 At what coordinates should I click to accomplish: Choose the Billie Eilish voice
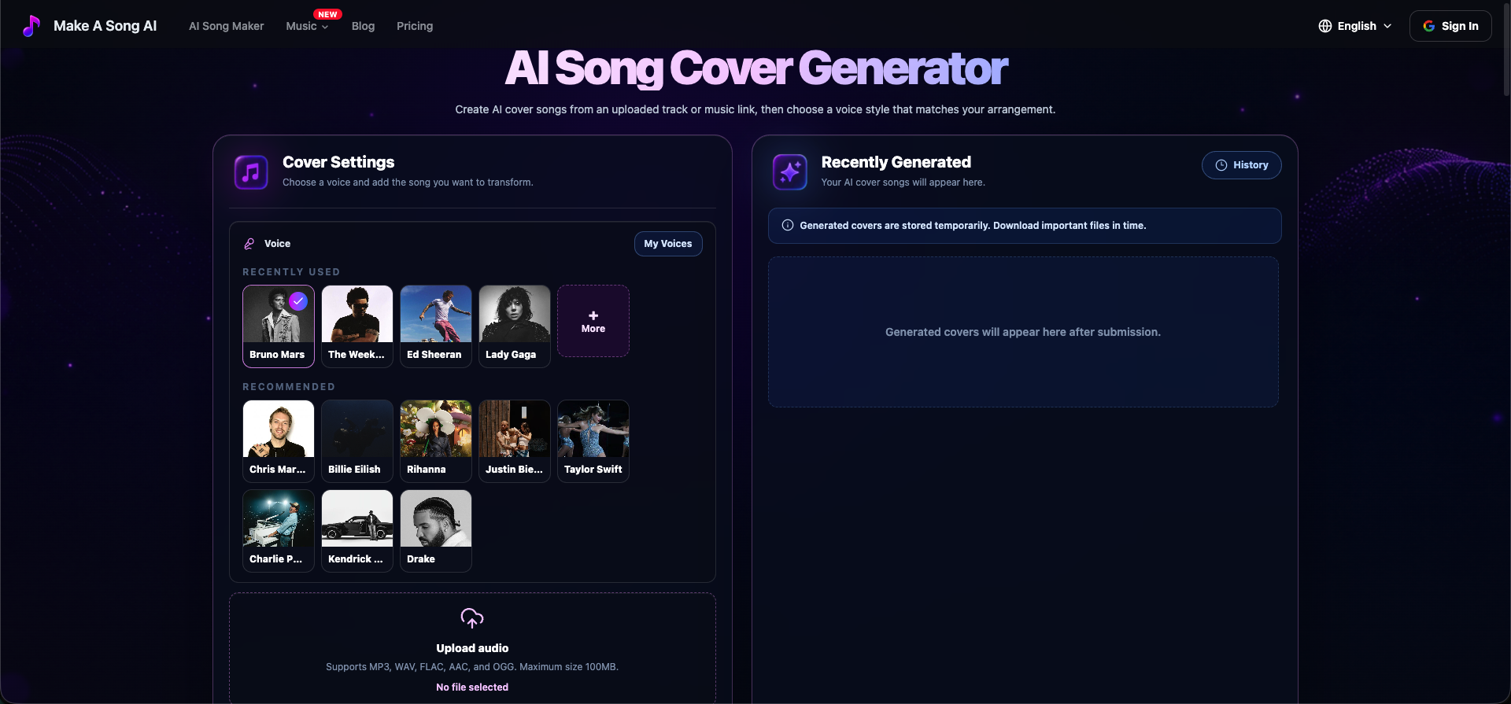(x=357, y=440)
